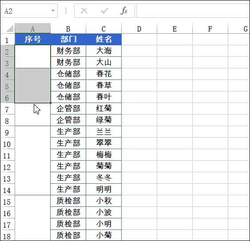Click the cell containing 小秋

click(103, 201)
